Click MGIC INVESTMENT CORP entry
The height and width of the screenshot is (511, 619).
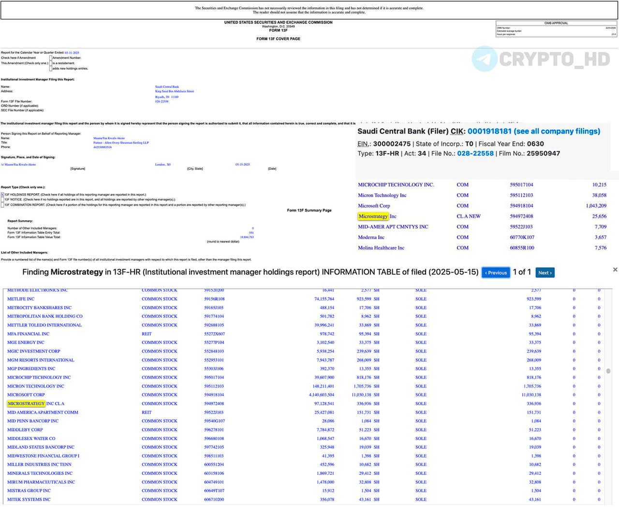click(x=34, y=351)
